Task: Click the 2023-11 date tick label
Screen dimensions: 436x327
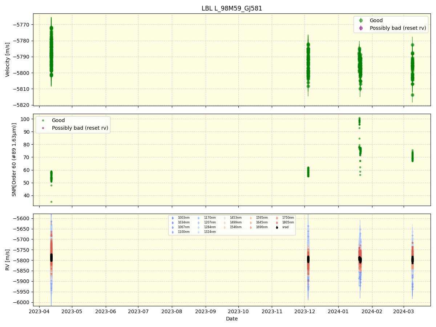Action: pyautogui.click(x=272, y=311)
